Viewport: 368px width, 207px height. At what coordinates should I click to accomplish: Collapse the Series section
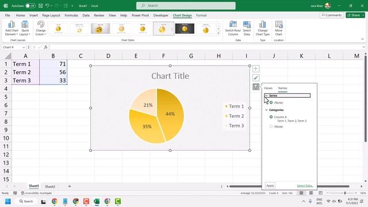point(266,95)
